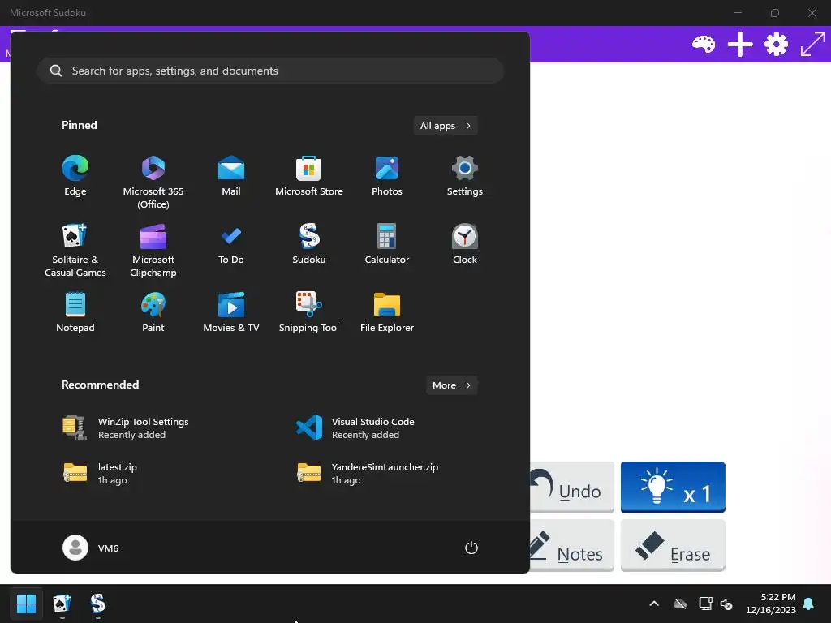Click the muted volume tray icon
Image resolution: width=831 pixels, height=623 pixels.
726,604
